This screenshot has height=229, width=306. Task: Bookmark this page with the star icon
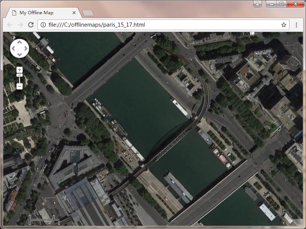[x=283, y=25]
